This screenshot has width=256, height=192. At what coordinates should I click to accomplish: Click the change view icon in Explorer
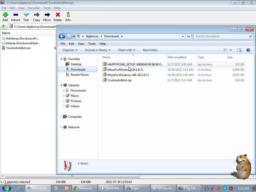click(225, 50)
